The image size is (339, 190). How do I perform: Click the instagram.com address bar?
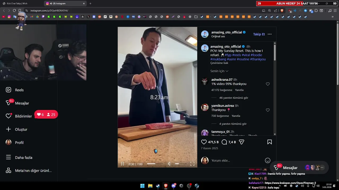click(x=143, y=11)
